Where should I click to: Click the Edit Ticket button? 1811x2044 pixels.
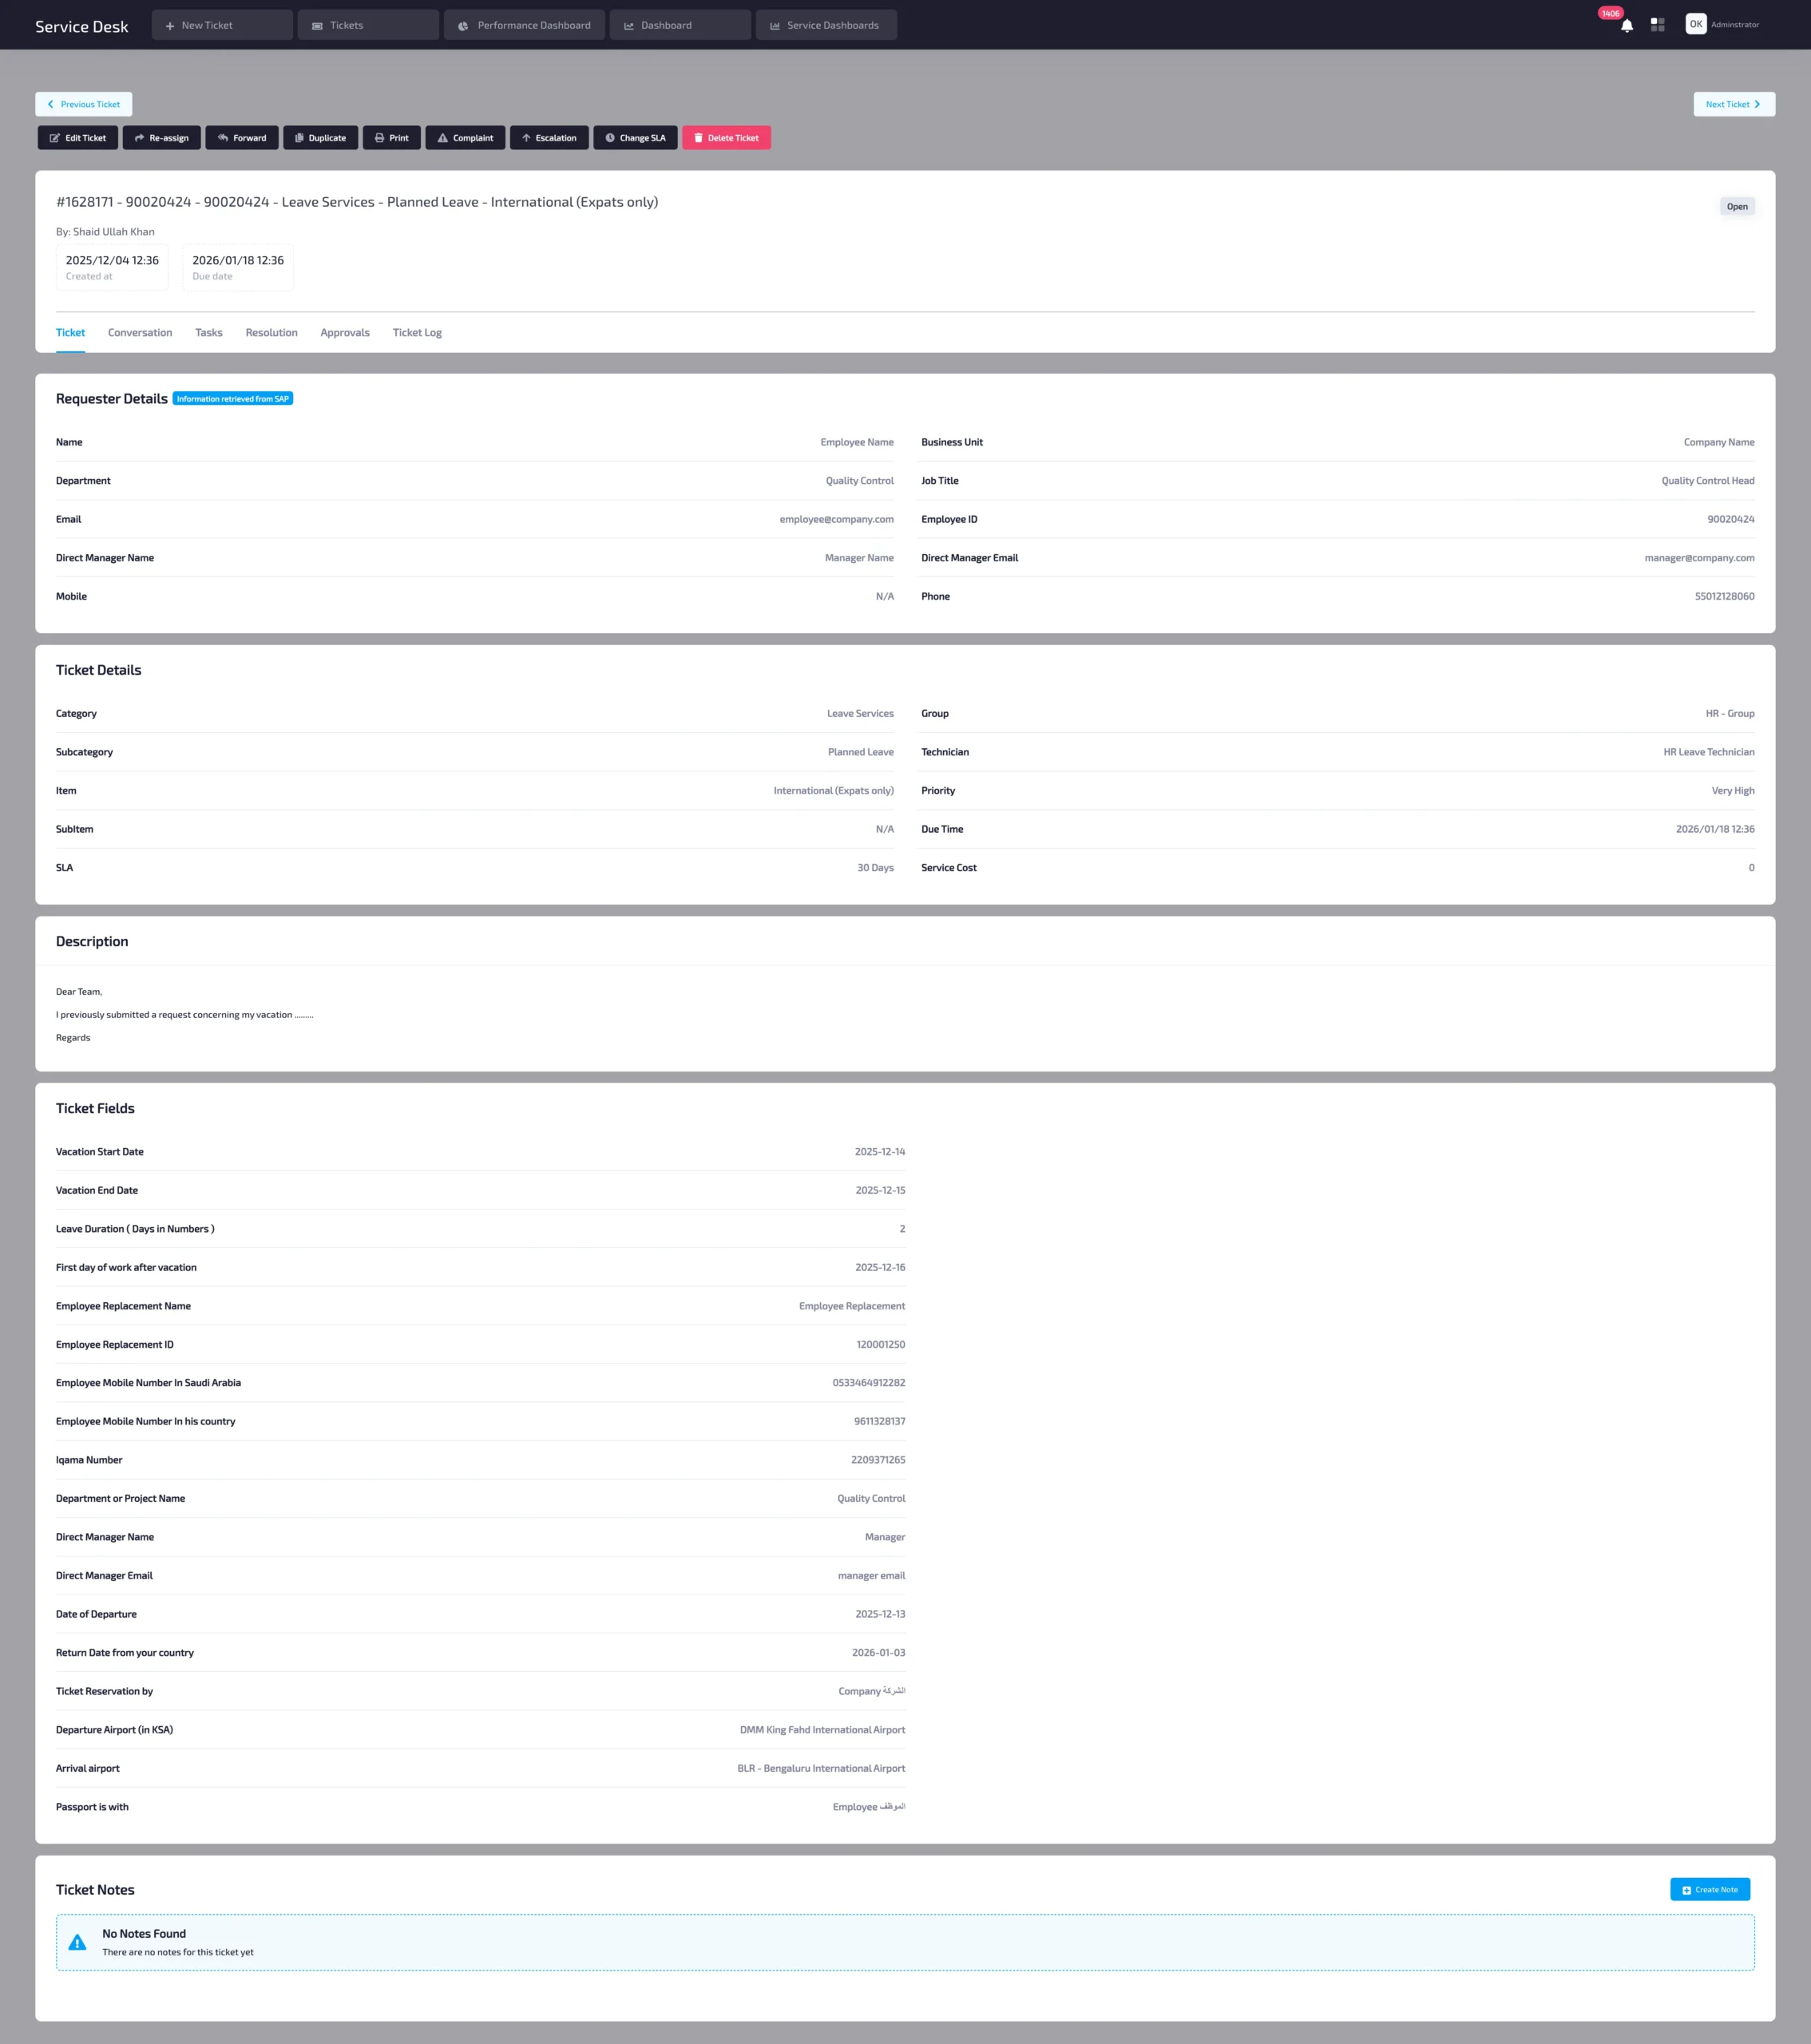pos(78,138)
